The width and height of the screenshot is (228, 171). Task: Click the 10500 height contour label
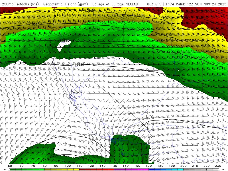pyautogui.click(x=89, y=11)
